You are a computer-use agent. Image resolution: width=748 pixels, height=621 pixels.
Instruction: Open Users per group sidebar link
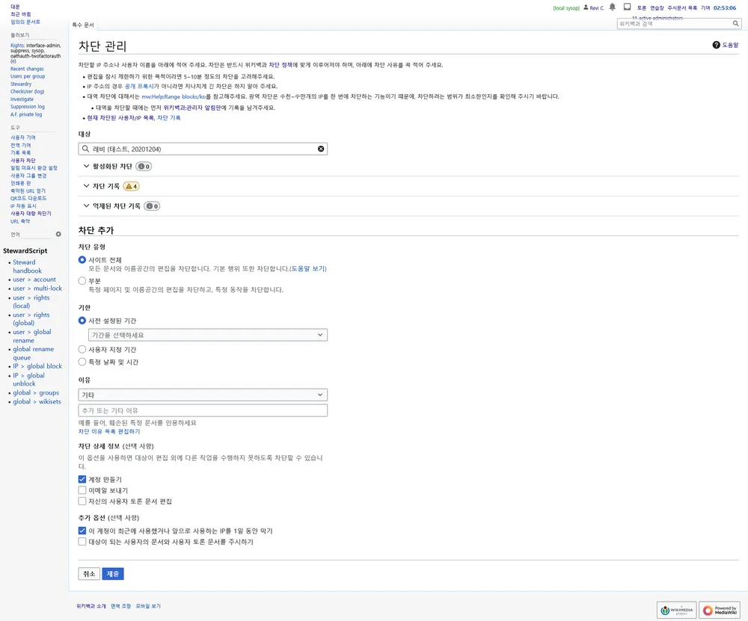[x=28, y=76]
